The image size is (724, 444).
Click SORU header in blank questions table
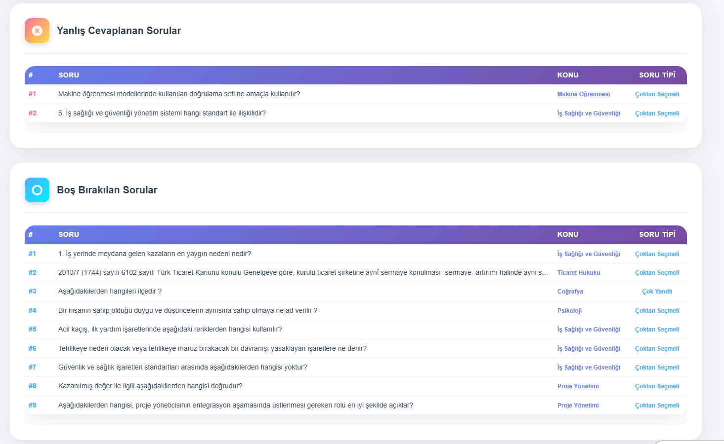tap(69, 234)
